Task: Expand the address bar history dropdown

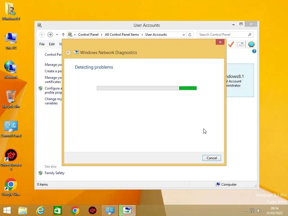Action: [x=183, y=35]
